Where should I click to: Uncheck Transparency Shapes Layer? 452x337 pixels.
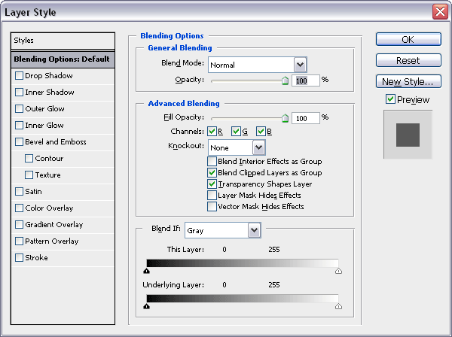point(212,184)
